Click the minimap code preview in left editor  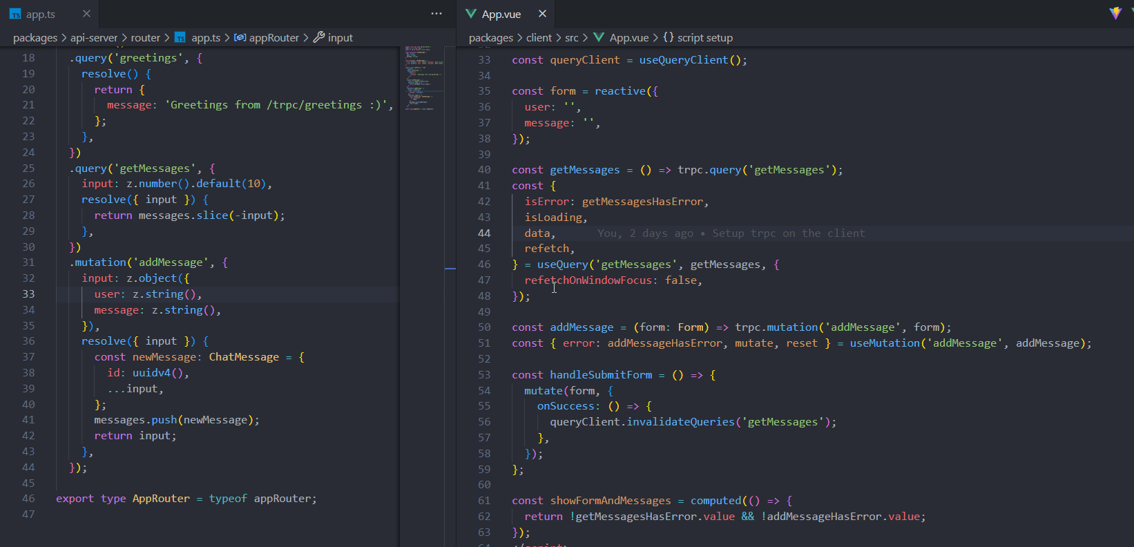[x=421, y=77]
